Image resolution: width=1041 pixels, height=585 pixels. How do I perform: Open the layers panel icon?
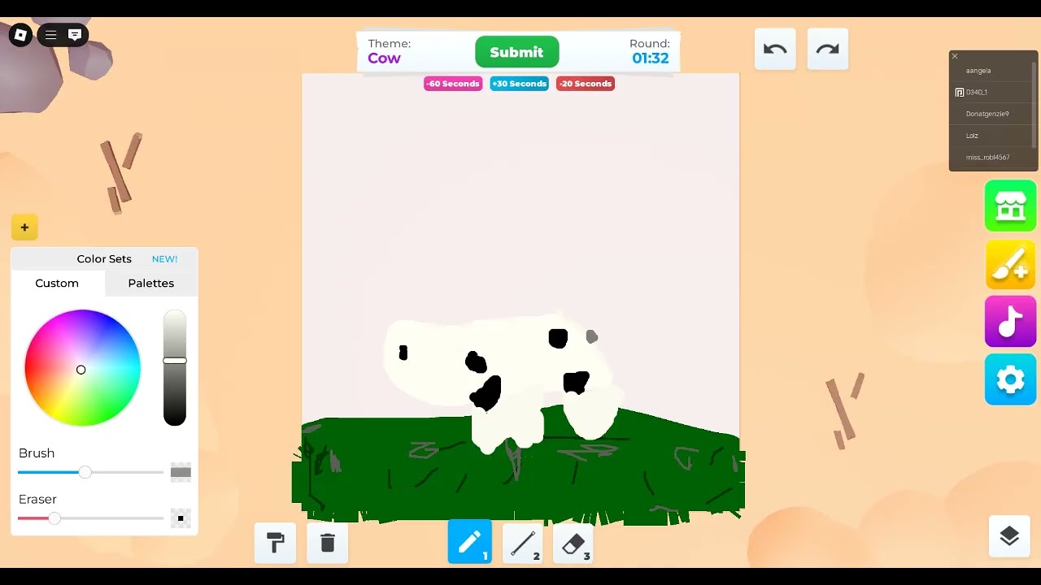point(1009,536)
